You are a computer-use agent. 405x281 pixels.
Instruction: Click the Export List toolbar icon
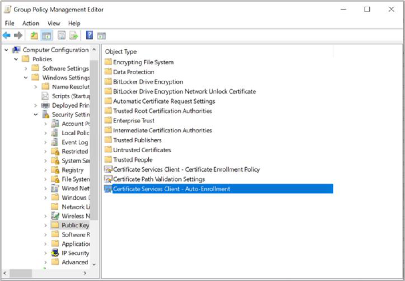74,36
